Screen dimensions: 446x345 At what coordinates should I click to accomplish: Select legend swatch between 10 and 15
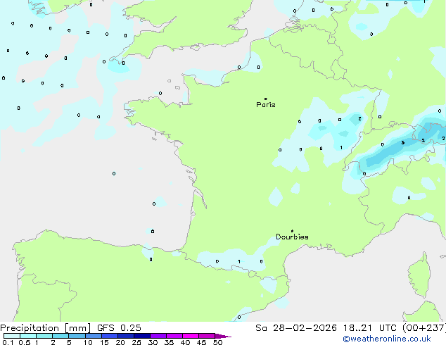pyautogui.click(x=94, y=336)
